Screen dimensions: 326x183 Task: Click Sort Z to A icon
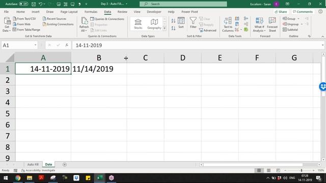(173, 28)
